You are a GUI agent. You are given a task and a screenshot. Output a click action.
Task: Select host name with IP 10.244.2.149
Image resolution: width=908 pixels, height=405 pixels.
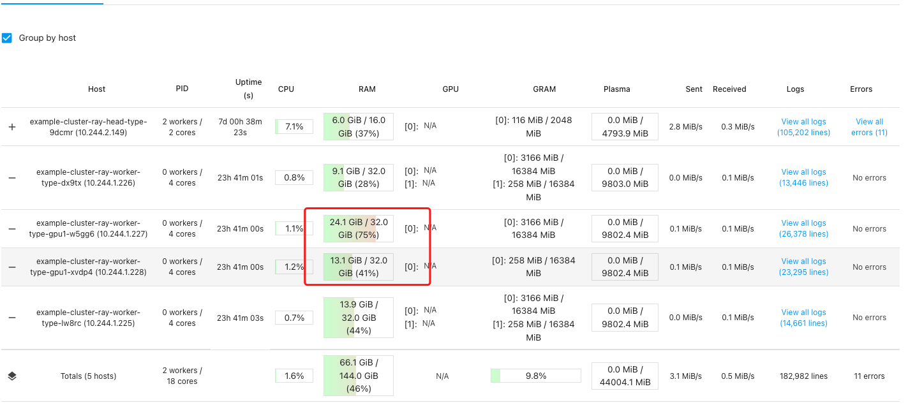[x=88, y=127]
